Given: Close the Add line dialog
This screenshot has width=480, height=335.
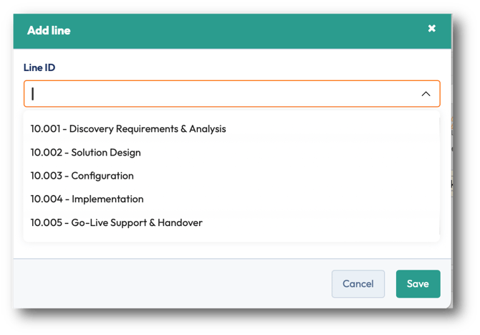Looking at the screenshot, I should [431, 29].
